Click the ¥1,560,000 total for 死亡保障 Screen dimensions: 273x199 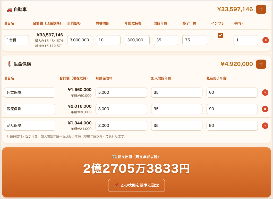(80, 90)
